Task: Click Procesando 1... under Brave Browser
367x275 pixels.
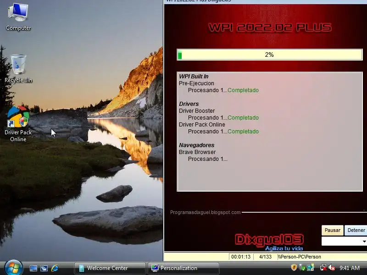Action: click(208, 159)
